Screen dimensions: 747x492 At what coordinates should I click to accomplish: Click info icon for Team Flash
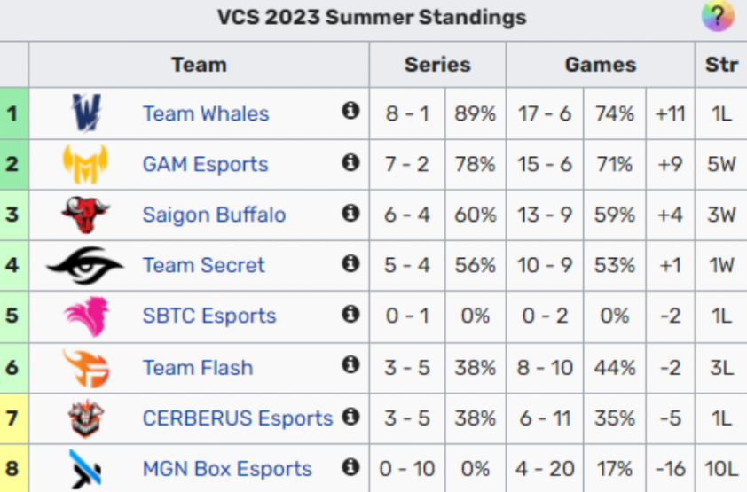pyautogui.click(x=350, y=365)
